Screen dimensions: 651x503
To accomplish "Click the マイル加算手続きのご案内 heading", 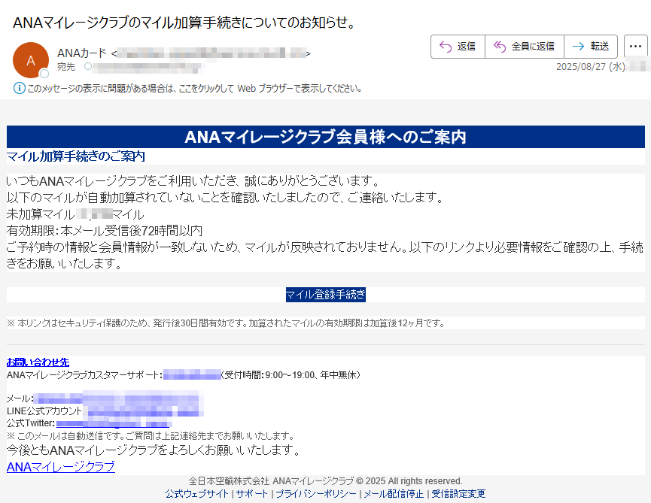I will (x=75, y=156).
